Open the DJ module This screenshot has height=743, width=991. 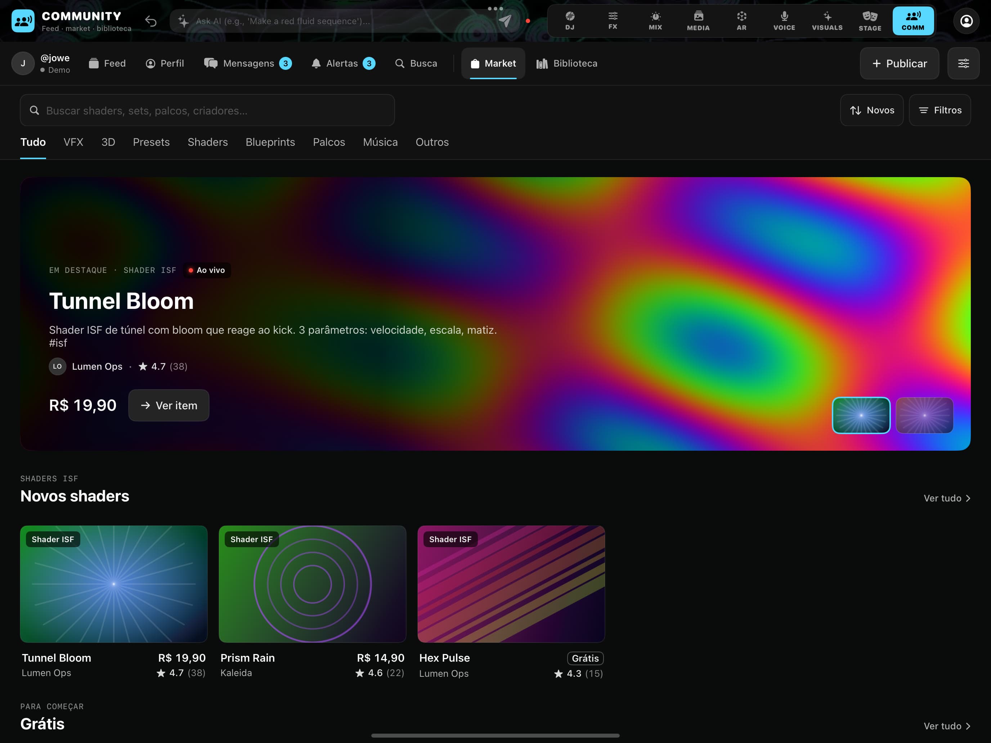tap(569, 21)
